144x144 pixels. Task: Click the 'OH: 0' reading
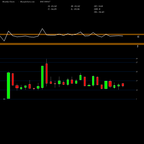[97, 9]
